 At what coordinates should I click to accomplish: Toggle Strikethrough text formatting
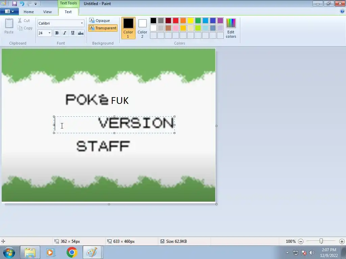81,33
